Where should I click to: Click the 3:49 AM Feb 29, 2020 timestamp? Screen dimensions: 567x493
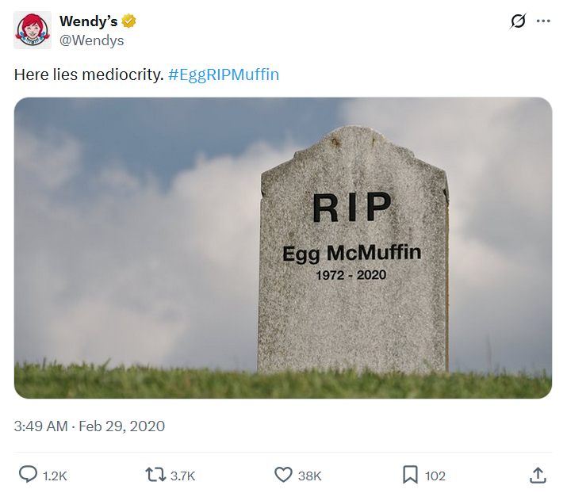click(90, 426)
